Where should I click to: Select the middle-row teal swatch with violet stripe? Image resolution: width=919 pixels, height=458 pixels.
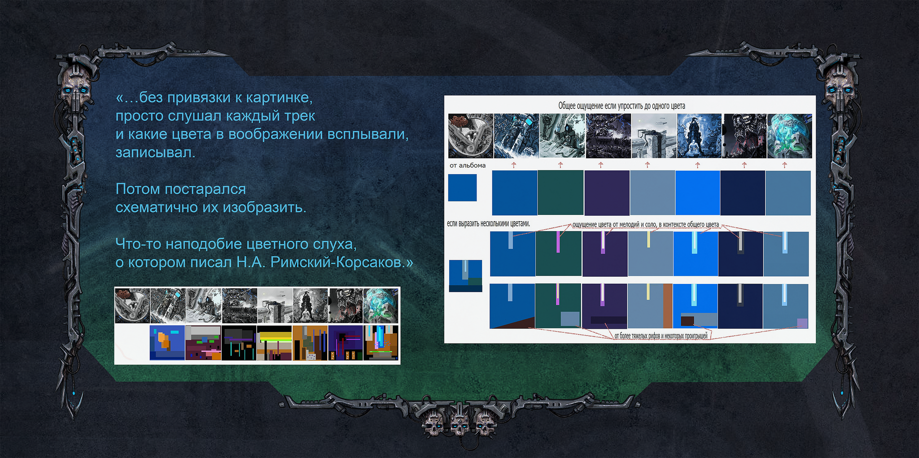pos(559,254)
